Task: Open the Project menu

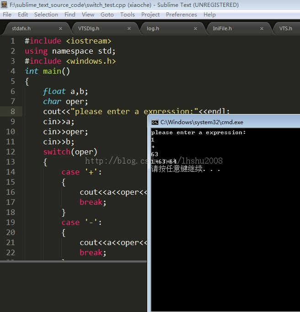Action: pyautogui.click(x=150, y=15)
